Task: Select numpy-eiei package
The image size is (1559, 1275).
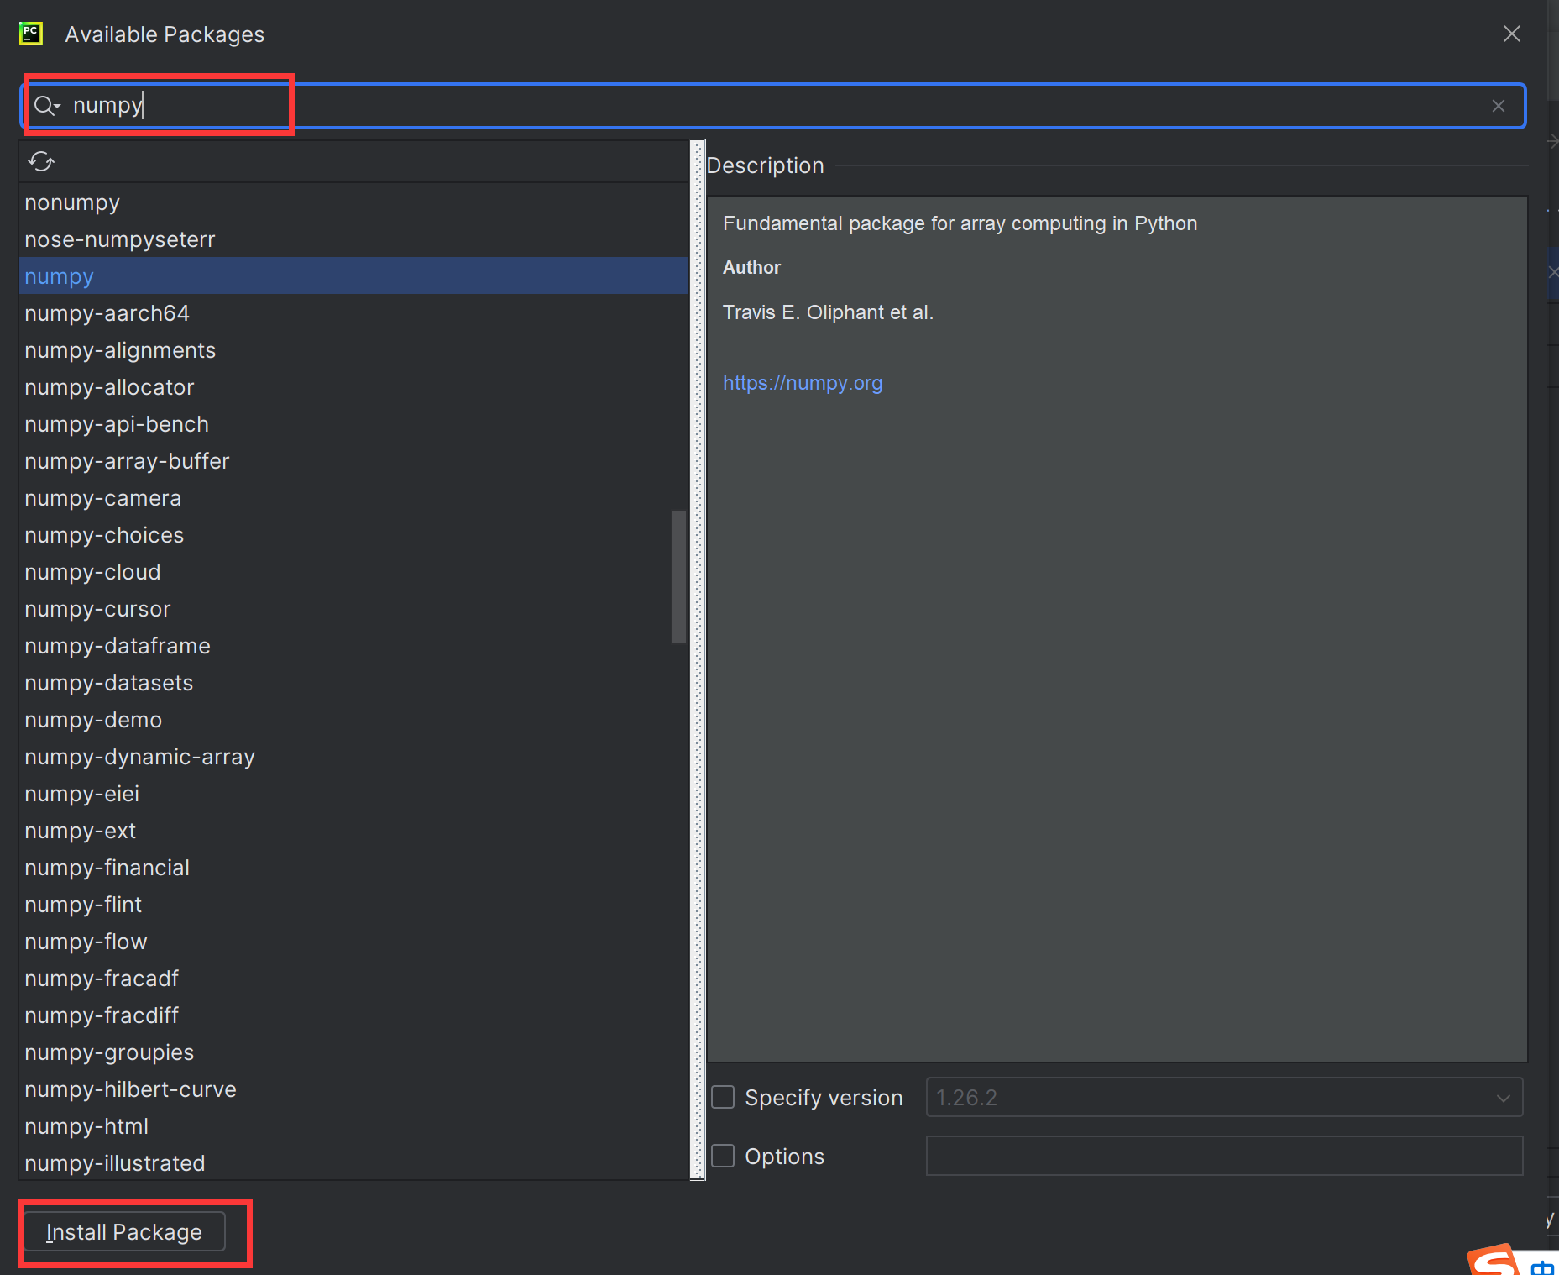Action: click(353, 794)
